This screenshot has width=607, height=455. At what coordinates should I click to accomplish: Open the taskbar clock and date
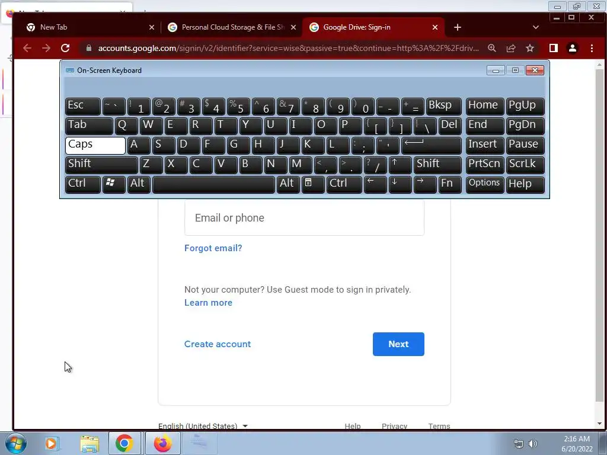577,444
